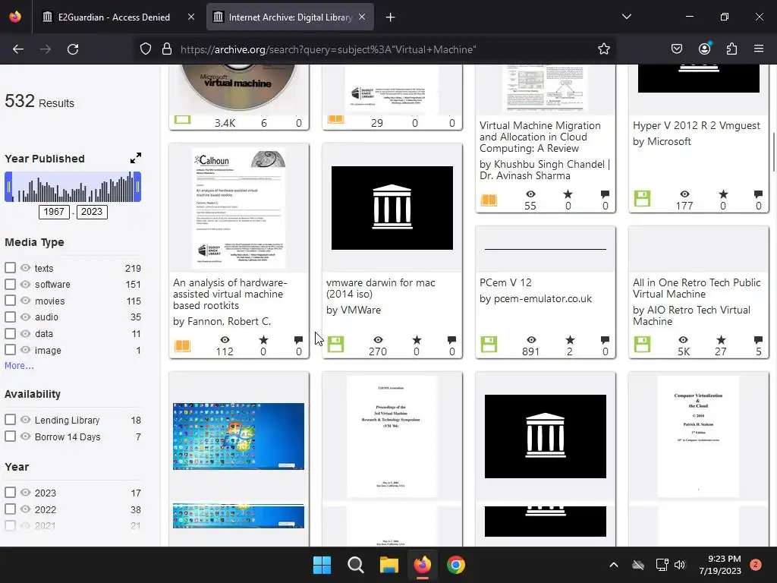This screenshot has height=583, width=777.
Task: Click the views eye icon on PCem V 12 card
Action: [x=531, y=340]
